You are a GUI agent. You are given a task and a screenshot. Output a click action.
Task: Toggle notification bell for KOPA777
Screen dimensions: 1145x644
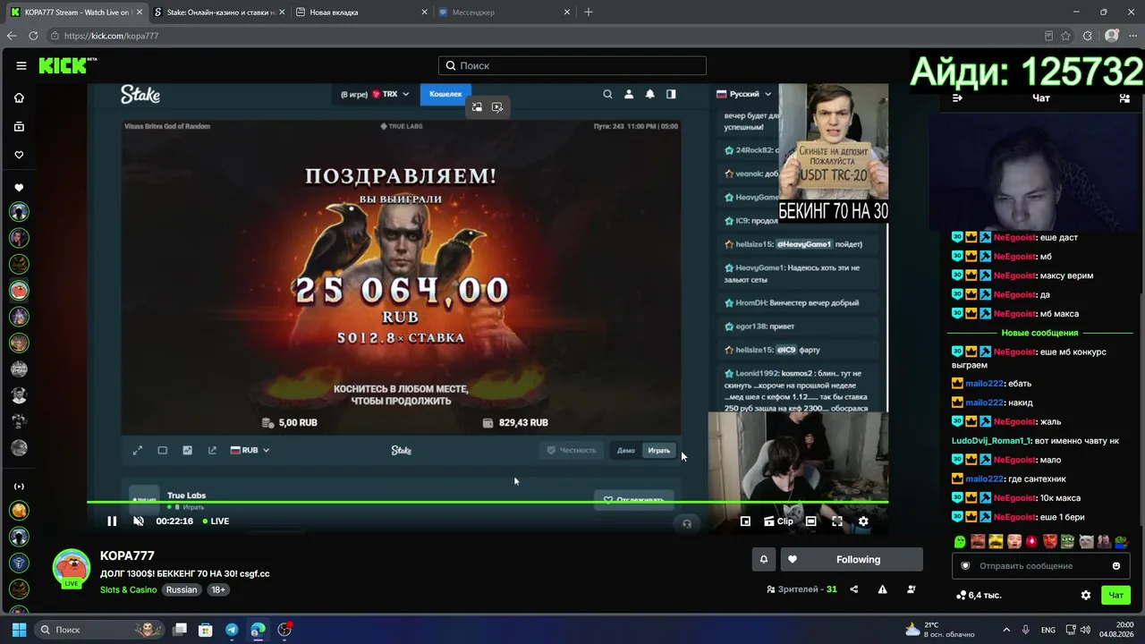pyautogui.click(x=764, y=560)
